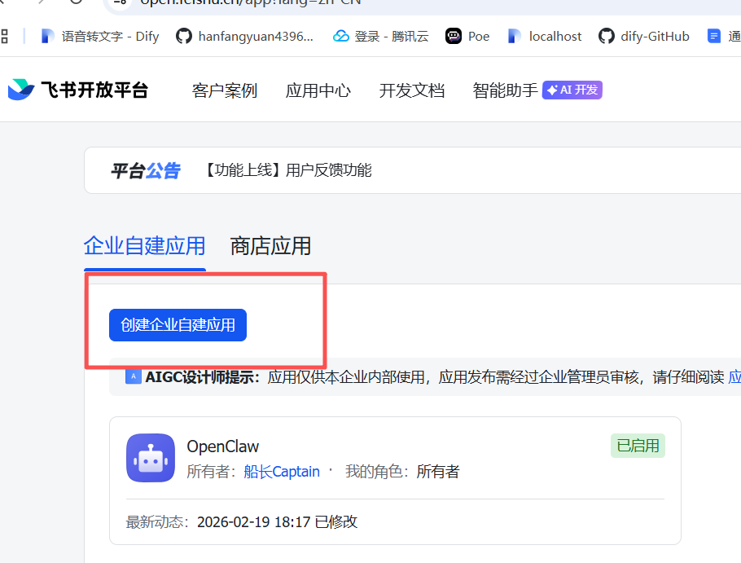Open the localhost bookmark

tap(545, 36)
